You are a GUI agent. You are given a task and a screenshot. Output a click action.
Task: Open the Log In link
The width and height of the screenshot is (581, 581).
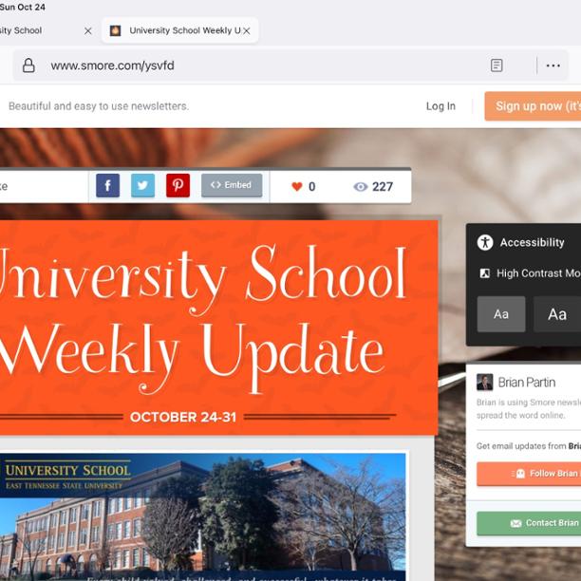(x=440, y=106)
